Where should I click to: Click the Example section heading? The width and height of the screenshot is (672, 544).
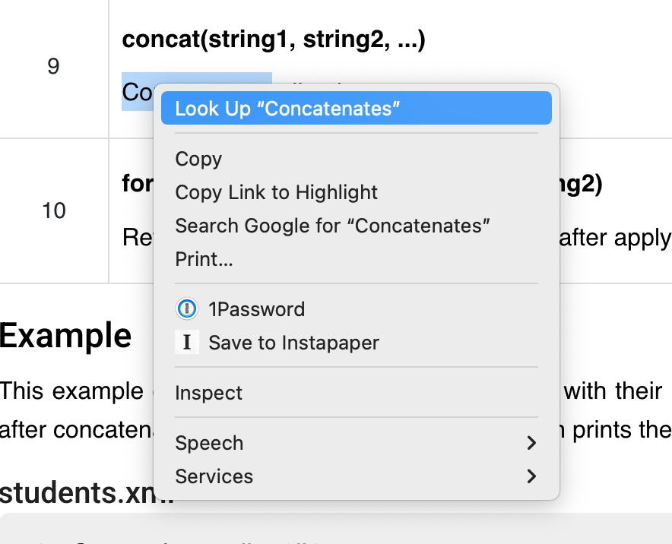(66, 335)
